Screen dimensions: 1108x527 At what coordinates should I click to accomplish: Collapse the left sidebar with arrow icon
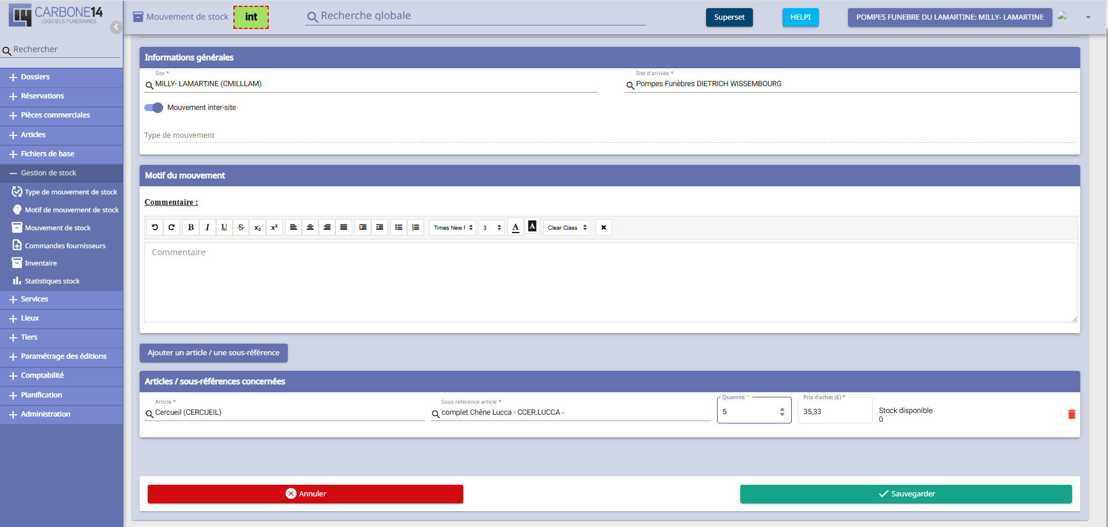[x=116, y=27]
